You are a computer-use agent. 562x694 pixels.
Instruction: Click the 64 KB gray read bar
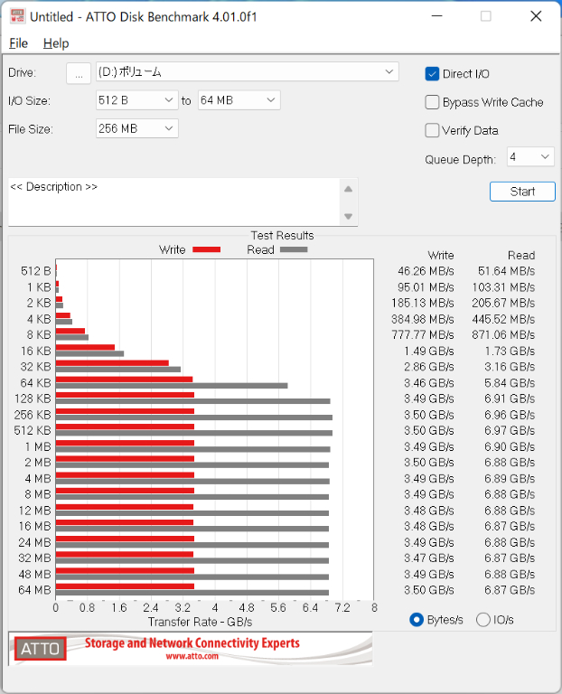coord(172,386)
